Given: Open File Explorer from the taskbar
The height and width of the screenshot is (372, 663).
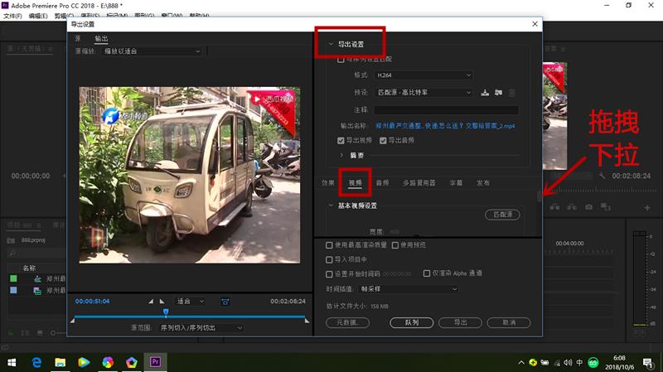Looking at the screenshot, I should pos(60,362).
